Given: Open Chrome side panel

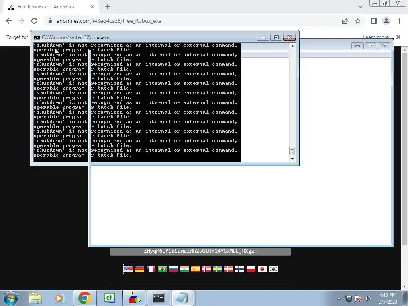Looking at the screenshot, I should point(374,21).
